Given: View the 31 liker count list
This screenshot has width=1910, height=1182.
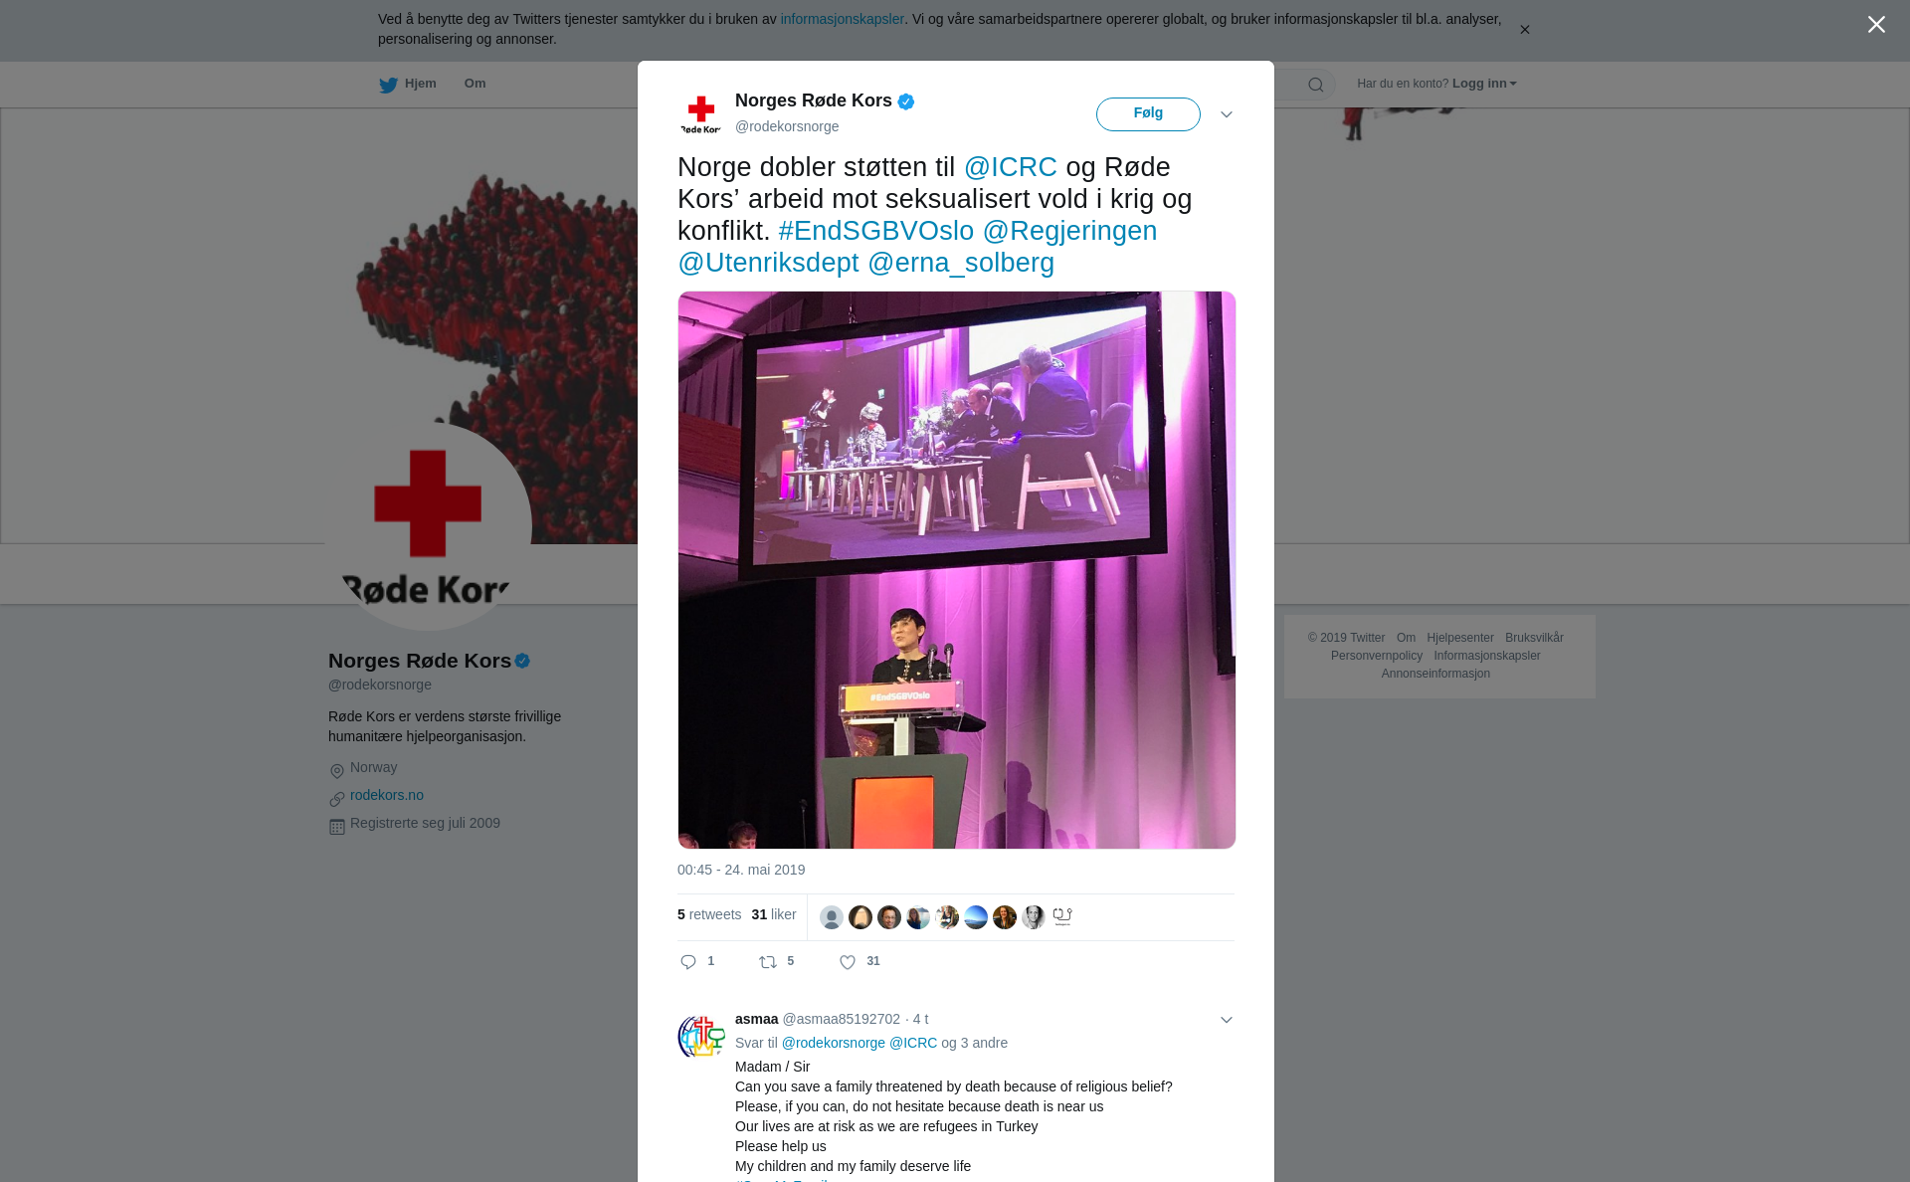Looking at the screenshot, I should tap(774, 914).
